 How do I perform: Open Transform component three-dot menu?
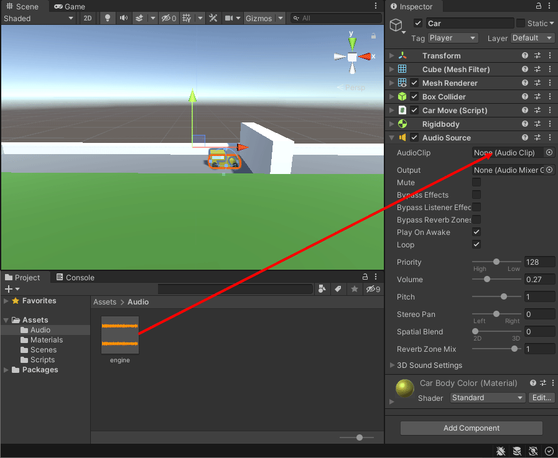[x=550, y=56]
